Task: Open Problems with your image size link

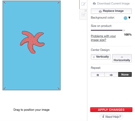Action: [103, 38]
